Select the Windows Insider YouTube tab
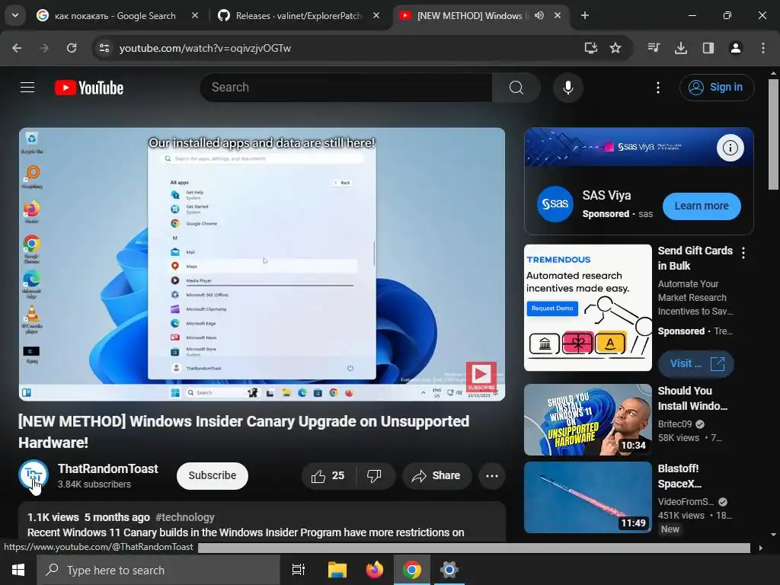 (469, 15)
